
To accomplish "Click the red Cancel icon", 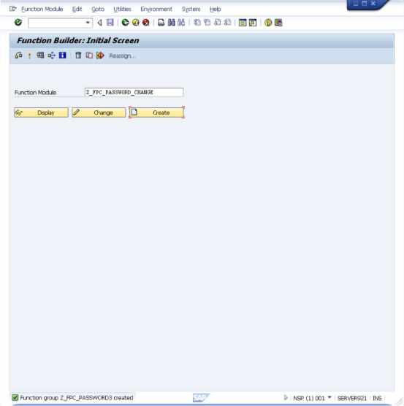I will pyautogui.click(x=146, y=23).
